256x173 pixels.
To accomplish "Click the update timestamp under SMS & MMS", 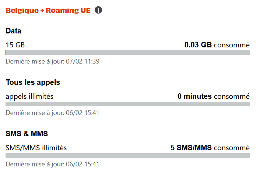I will click(x=52, y=164).
